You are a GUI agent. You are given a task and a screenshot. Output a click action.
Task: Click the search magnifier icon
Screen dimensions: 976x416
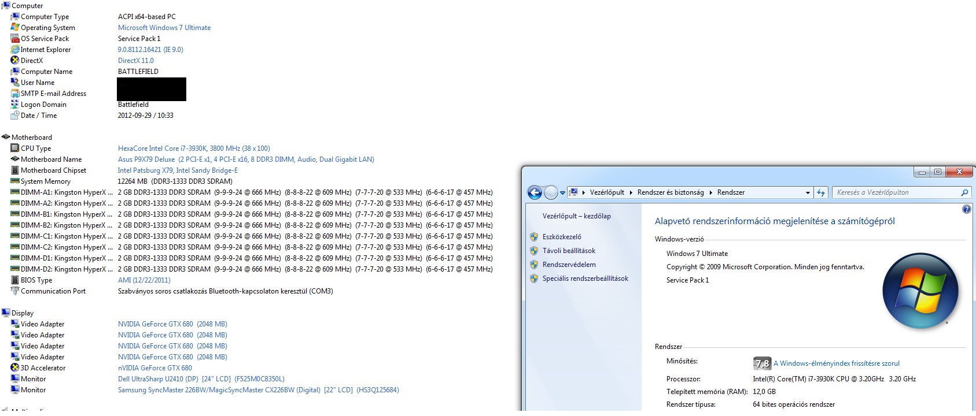point(964,192)
